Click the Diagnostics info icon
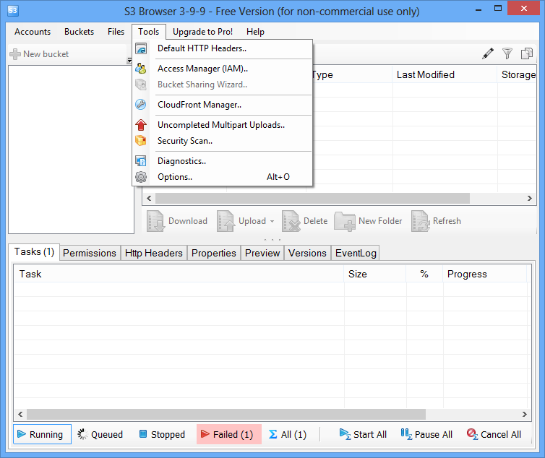The image size is (545, 458). pos(141,161)
